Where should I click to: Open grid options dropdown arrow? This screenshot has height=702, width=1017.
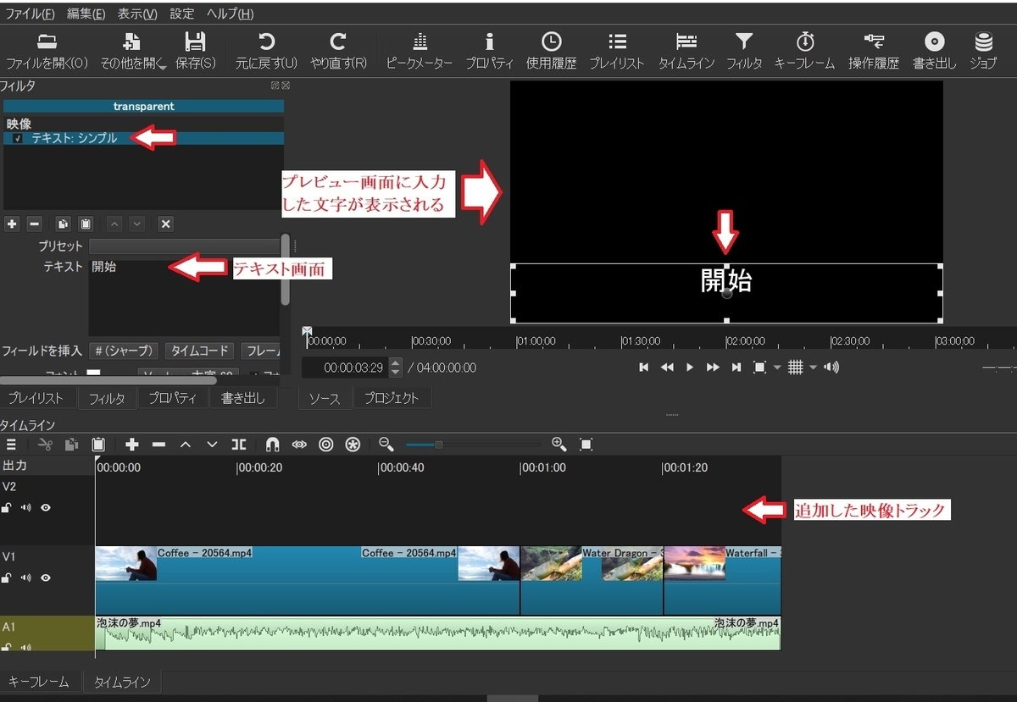(x=814, y=368)
